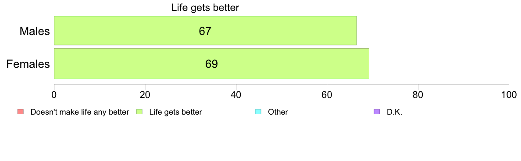Click the purple 'D.K.' legend swatch
The height and width of the screenshot is (161, 521).
click(x=377, y=112)
